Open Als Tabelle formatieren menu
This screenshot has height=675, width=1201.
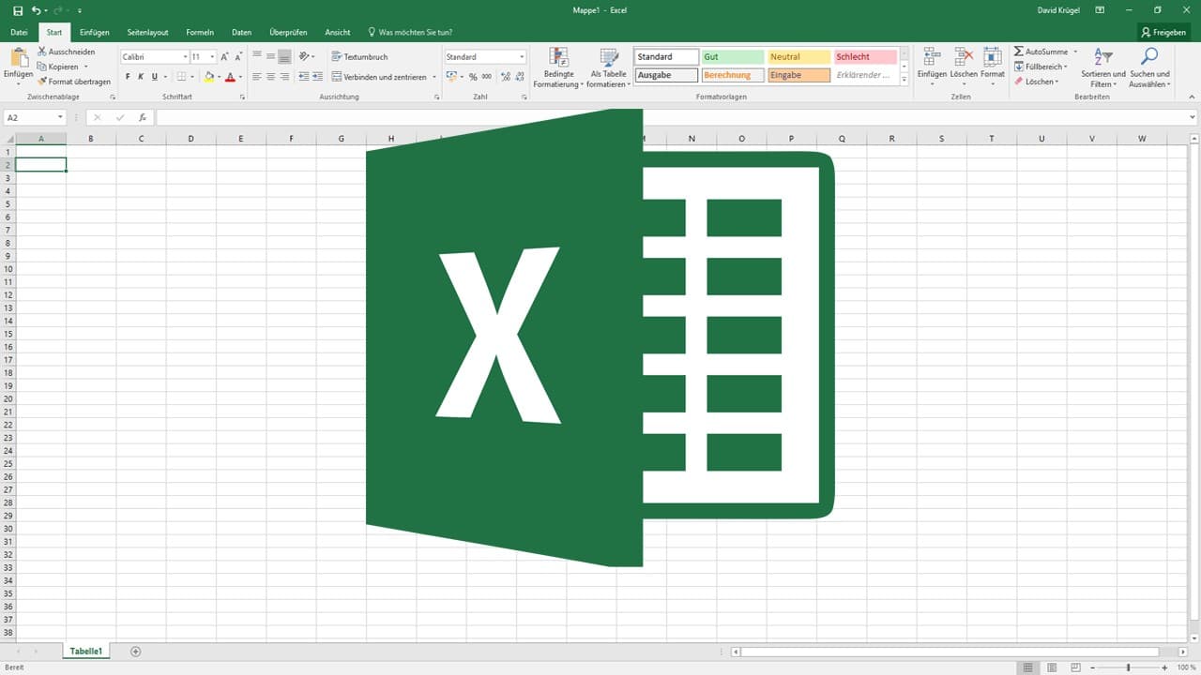(x=608, y=67)
